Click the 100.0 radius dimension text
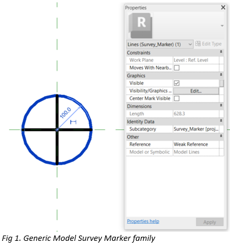Viewport: 230px width, 245px height. [65, 113]
